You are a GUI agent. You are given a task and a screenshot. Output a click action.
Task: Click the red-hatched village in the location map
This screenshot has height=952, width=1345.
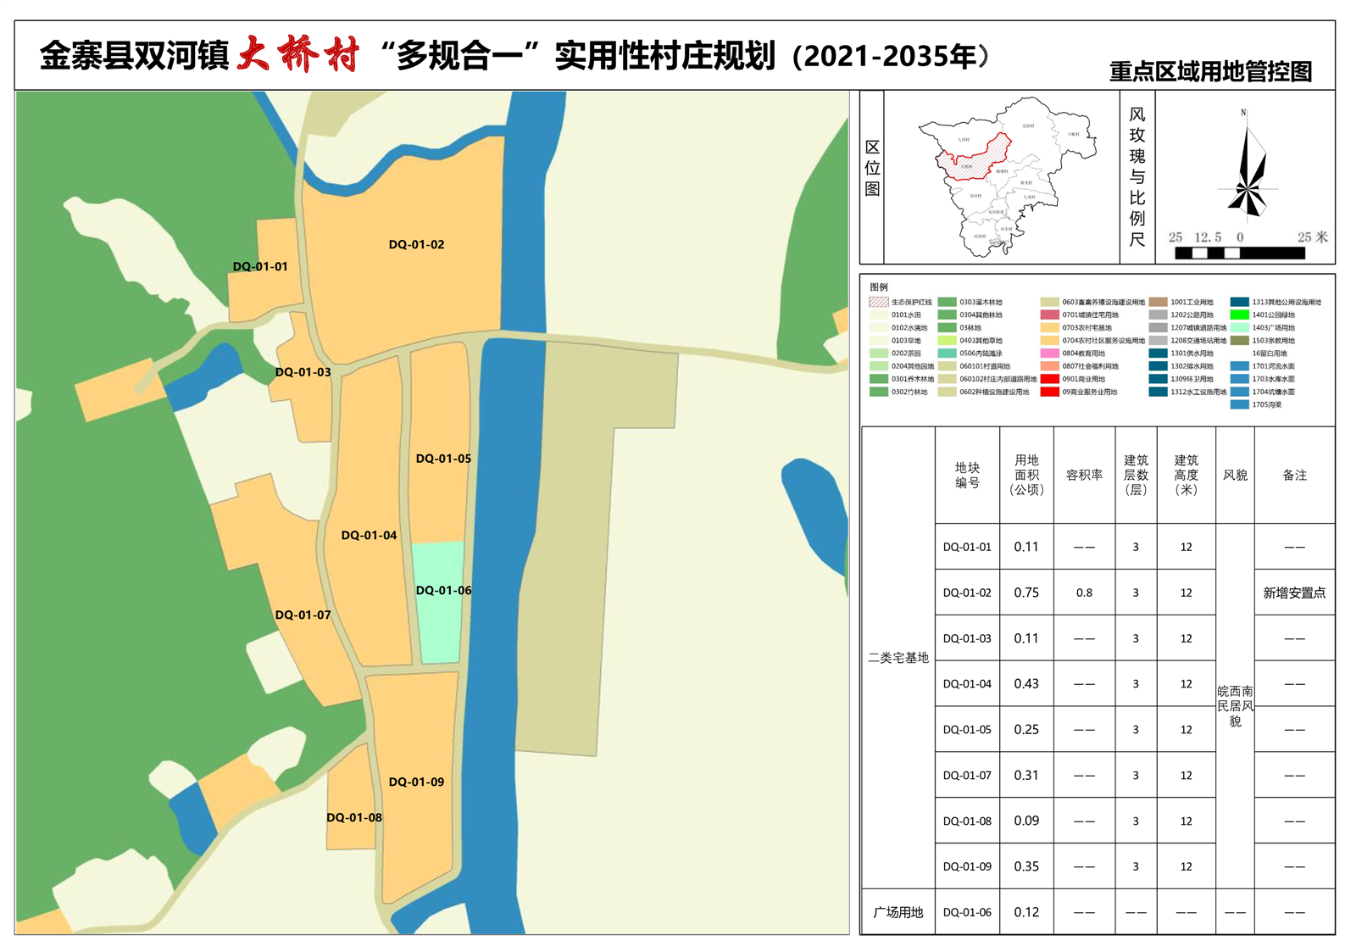click(x=975, y=159)
